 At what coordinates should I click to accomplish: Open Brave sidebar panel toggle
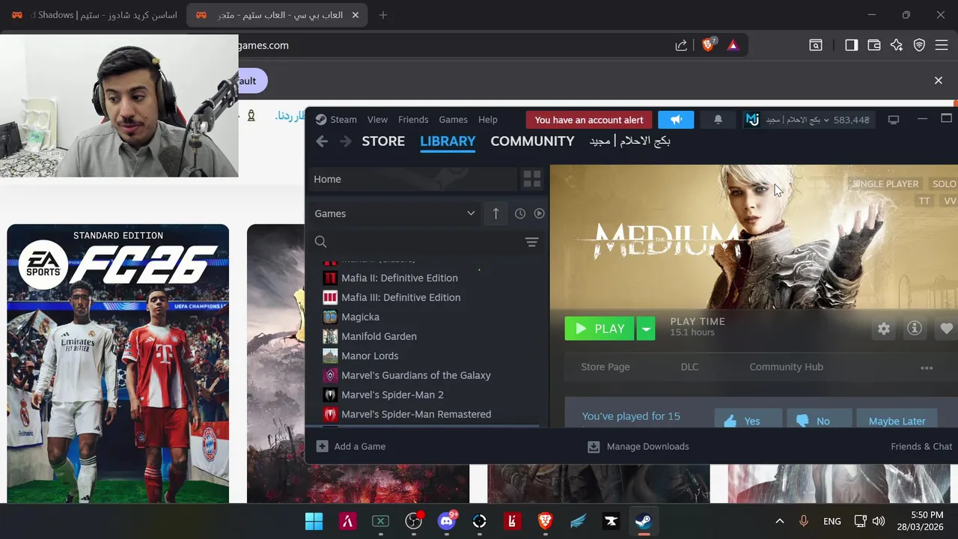851,45
